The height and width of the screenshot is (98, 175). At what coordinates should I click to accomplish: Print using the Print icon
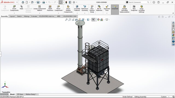[x=44, y=2]
